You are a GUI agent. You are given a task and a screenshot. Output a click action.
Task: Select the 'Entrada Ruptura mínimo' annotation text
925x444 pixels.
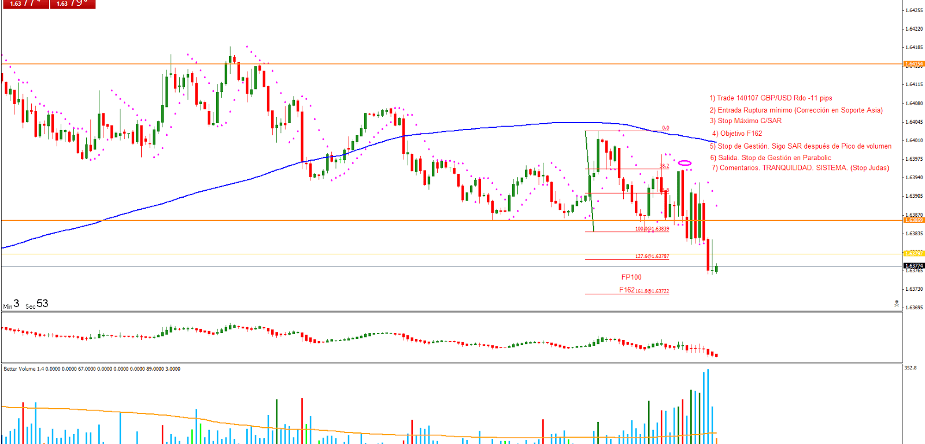pyautogui.click(x=795, y=110)
